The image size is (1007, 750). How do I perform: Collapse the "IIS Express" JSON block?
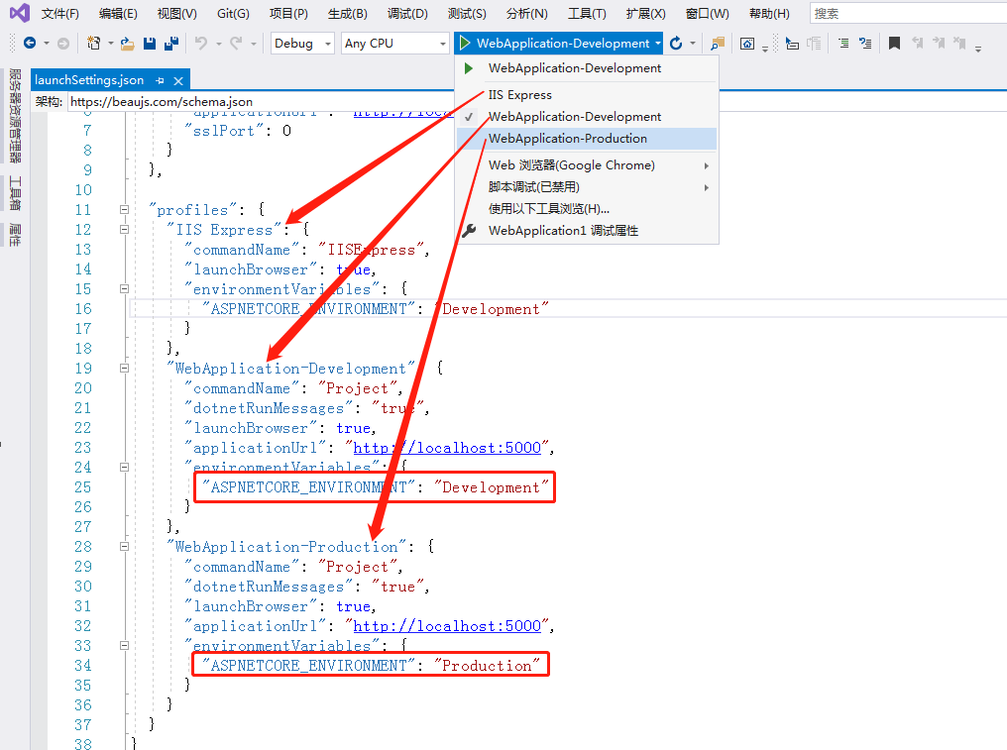125,229
